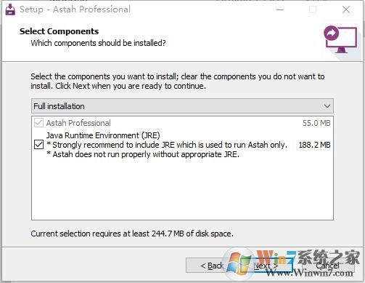Click the Setup - Astah Professional title bar
The image size is (365, 283).
coord(75,9)
